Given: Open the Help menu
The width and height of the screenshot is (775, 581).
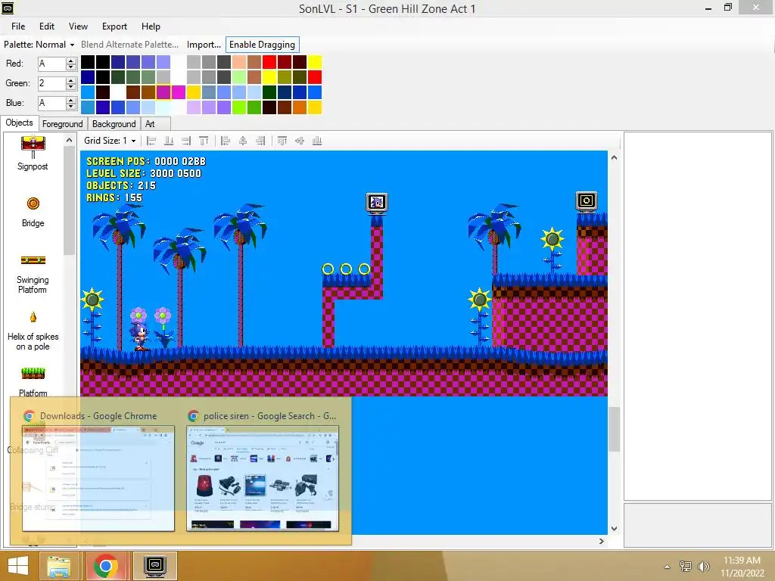Looking at the screenshot, I should pyautogui.click(x=151, y=26).
